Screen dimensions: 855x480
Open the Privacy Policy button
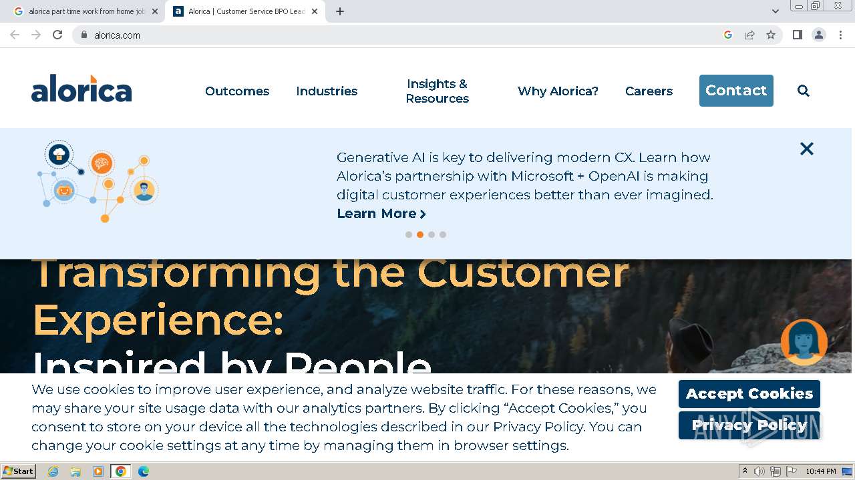click(749, 425)
